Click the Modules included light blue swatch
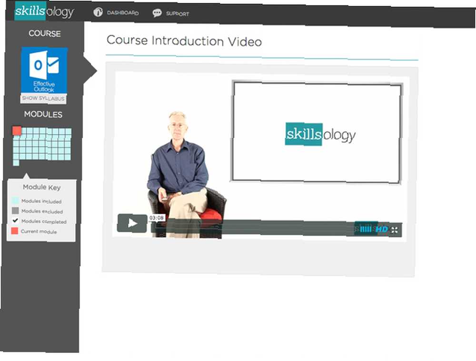Viewport: 476px width, 361px height. (15, 200)
